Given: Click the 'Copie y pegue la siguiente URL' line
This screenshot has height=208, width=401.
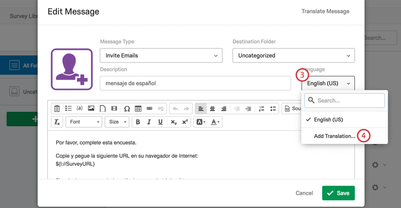Looking at the screenshot, I should click(127, 156).
